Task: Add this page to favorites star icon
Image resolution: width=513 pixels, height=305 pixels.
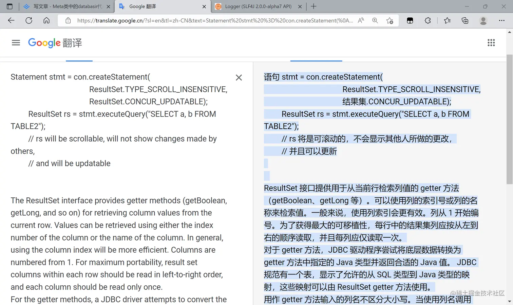Action: coord(390,20)
